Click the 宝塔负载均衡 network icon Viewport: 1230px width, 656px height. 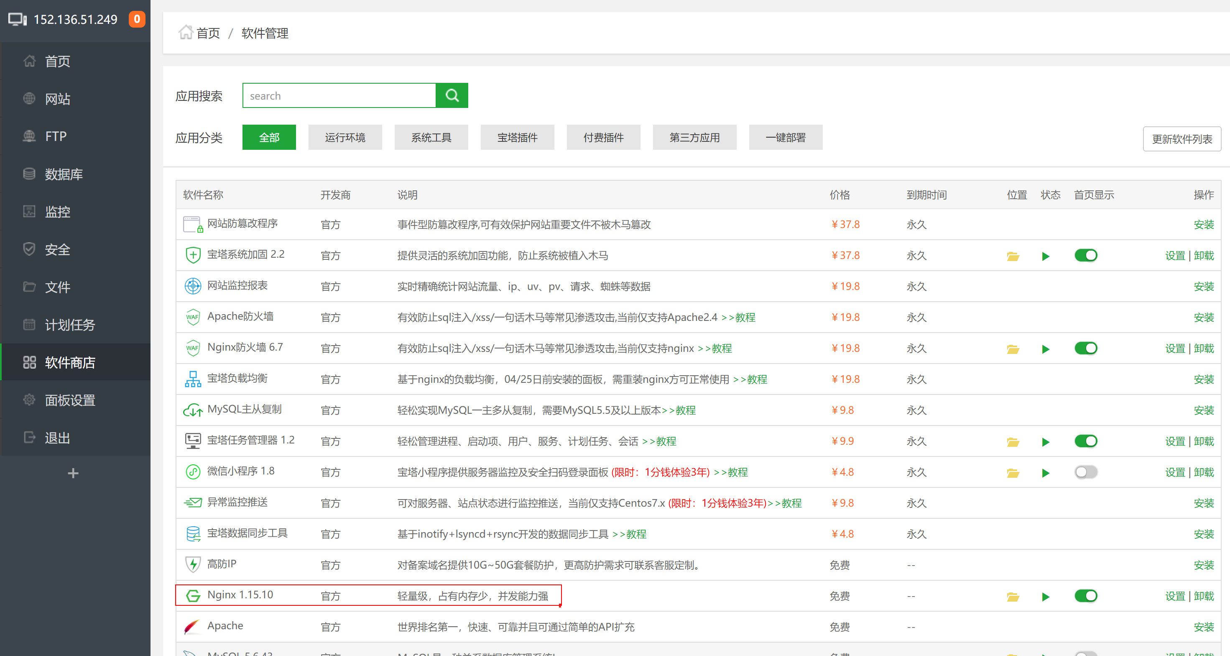[193, 379]
